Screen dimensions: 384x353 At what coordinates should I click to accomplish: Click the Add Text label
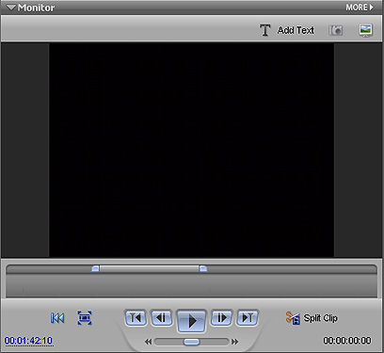point(296,30)
